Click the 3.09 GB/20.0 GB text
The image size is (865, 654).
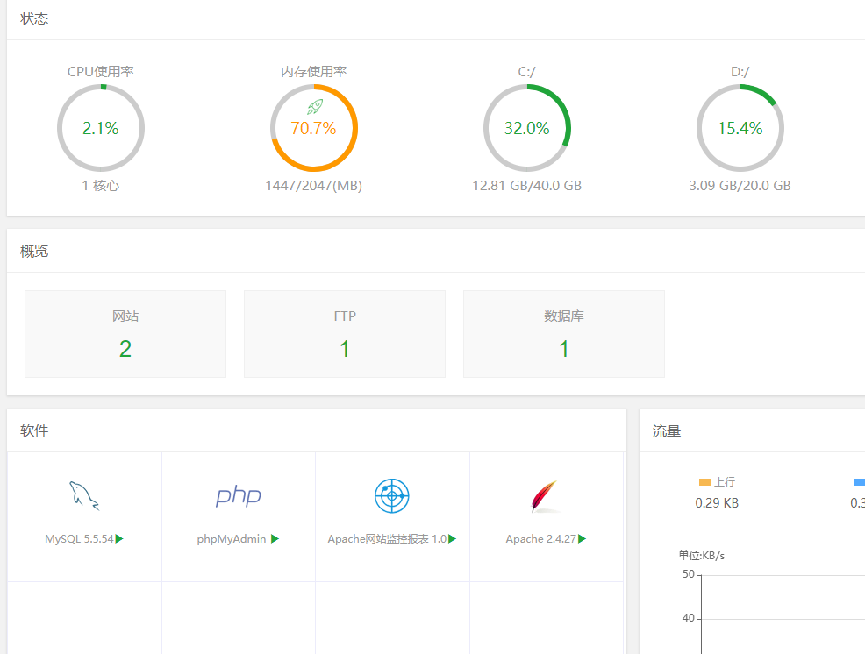tap(740, 186)
